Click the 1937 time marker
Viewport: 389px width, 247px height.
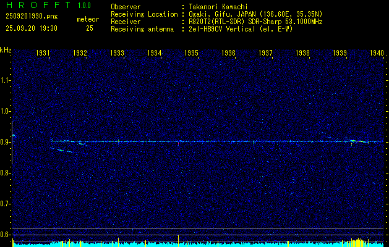pyautogui.click(x=265, y=53)
